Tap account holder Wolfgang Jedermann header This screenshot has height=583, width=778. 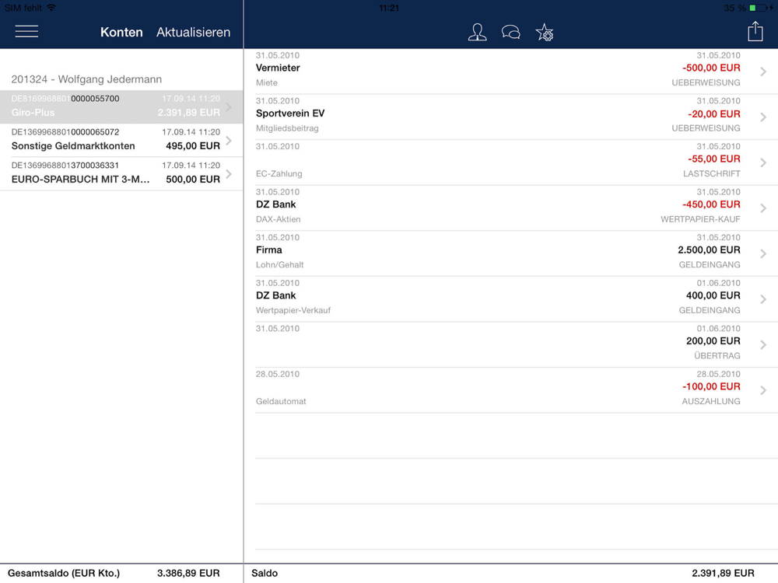[x=86, y=79]
